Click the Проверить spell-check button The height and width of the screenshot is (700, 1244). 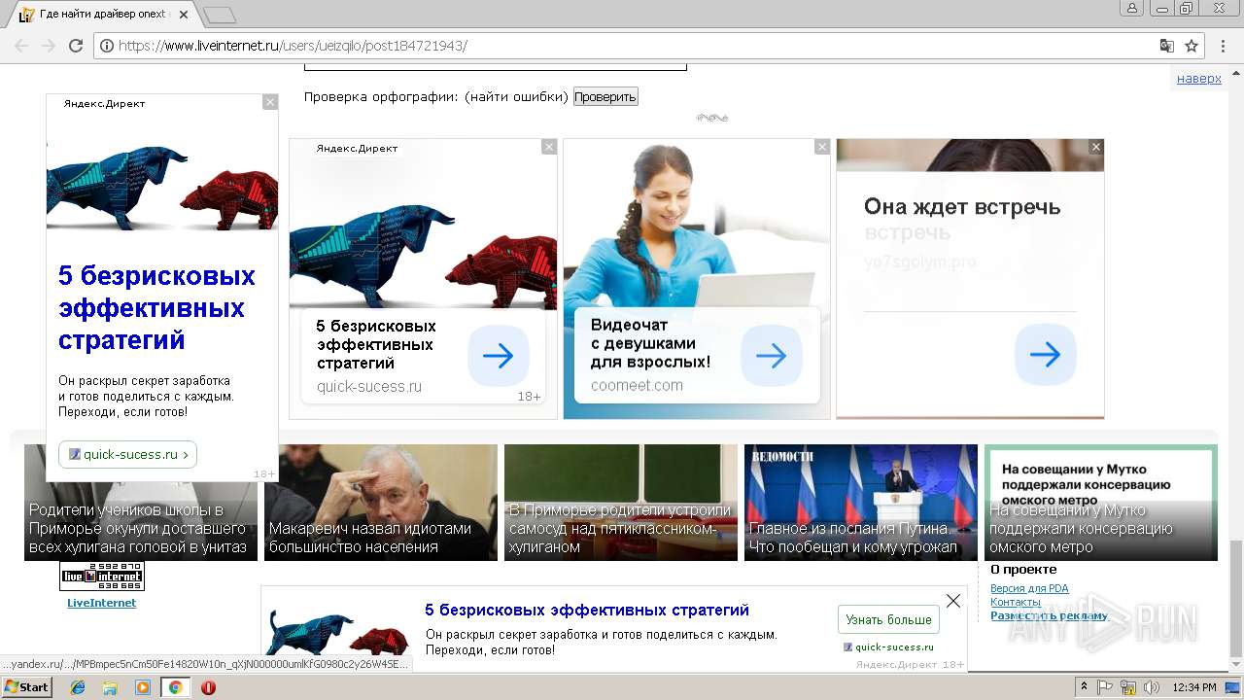(605, 96)
